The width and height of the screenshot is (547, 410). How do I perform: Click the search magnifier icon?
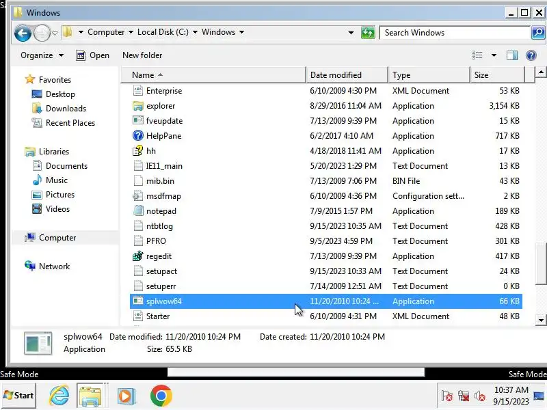point(538,33)
